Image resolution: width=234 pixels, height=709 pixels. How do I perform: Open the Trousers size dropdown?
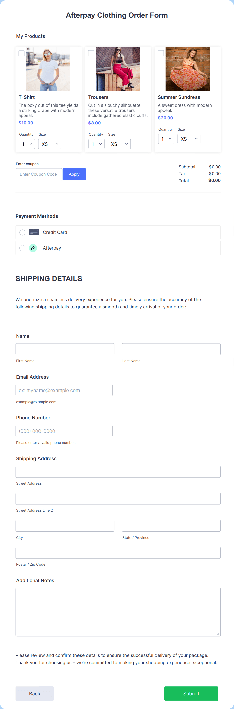tap(119, 144)
